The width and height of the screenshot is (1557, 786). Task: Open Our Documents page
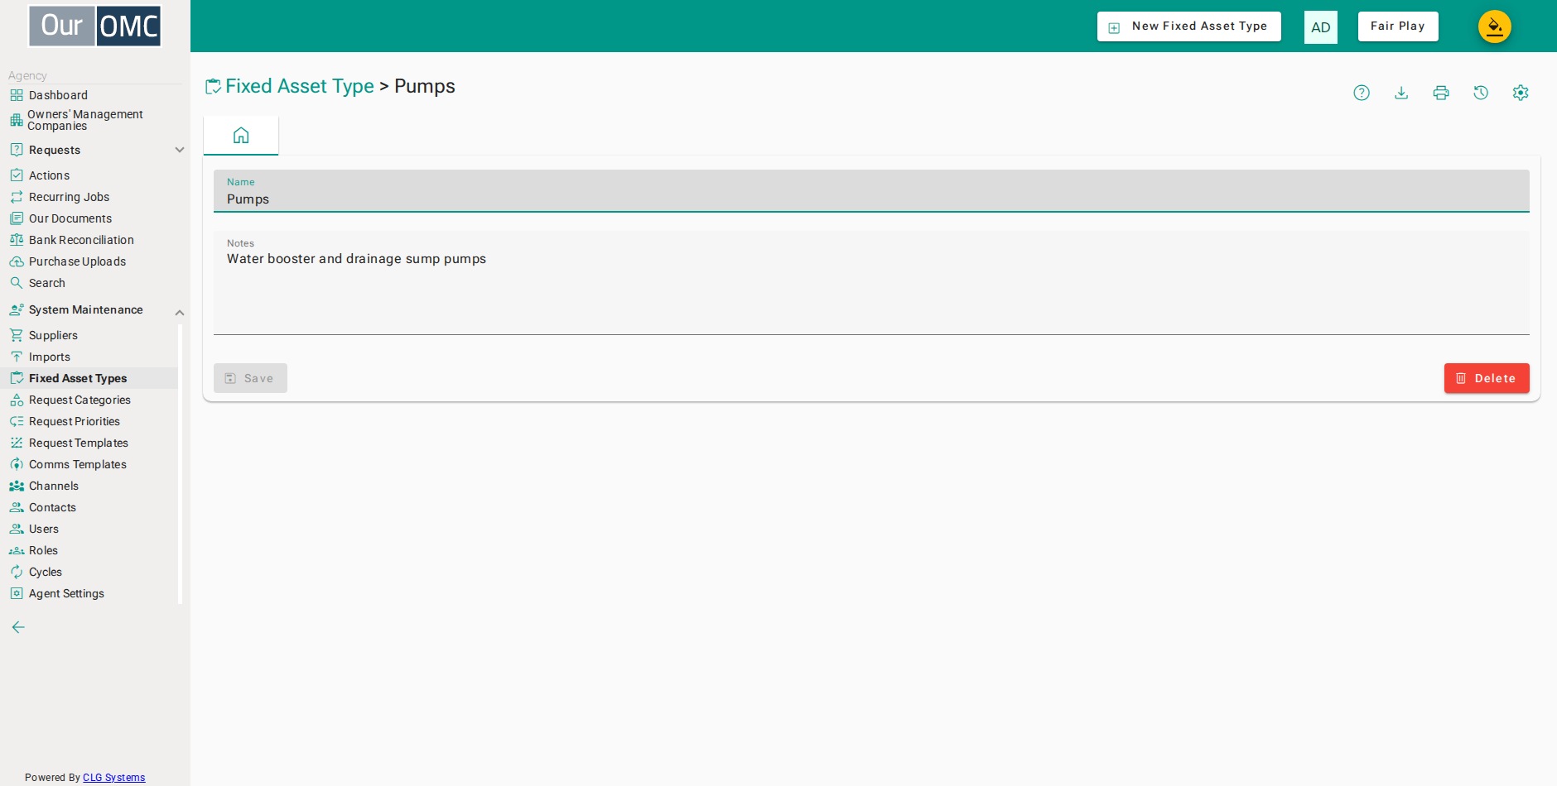(70, 218)
